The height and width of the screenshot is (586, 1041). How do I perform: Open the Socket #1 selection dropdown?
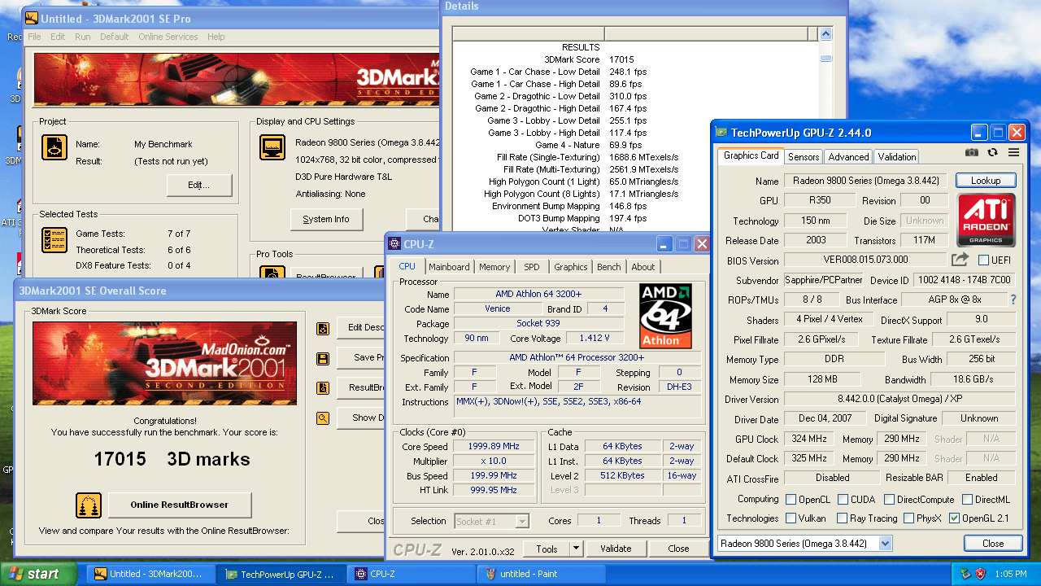[522, 521]
